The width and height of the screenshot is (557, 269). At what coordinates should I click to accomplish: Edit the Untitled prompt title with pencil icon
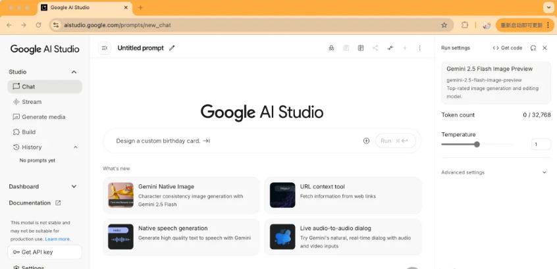click(x=172, y=48)
